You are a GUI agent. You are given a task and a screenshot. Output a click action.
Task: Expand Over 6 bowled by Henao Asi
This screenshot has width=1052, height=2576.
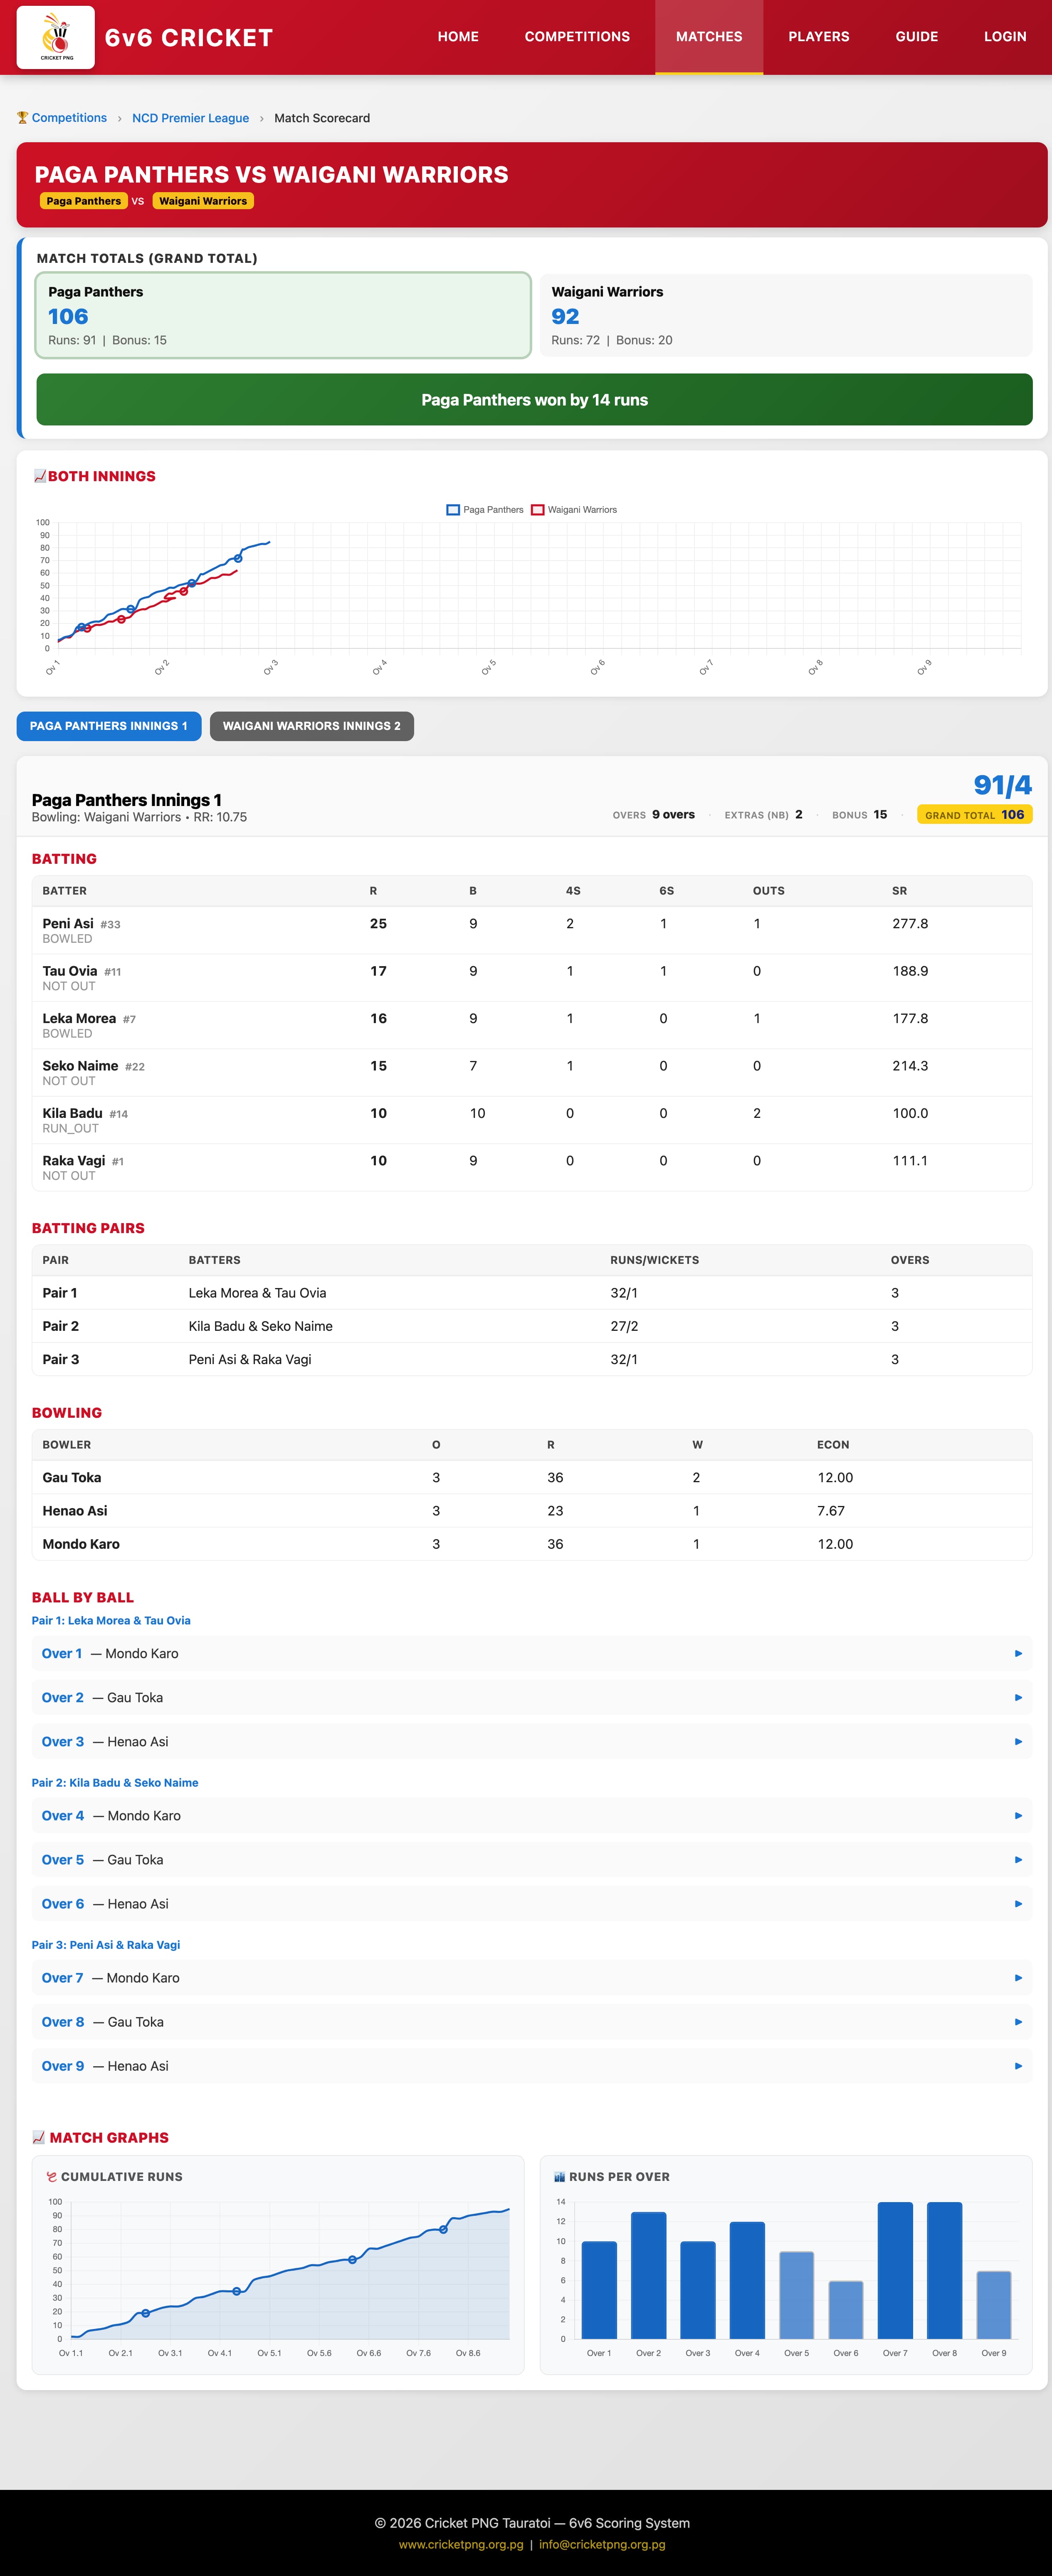click(532, 1904)
